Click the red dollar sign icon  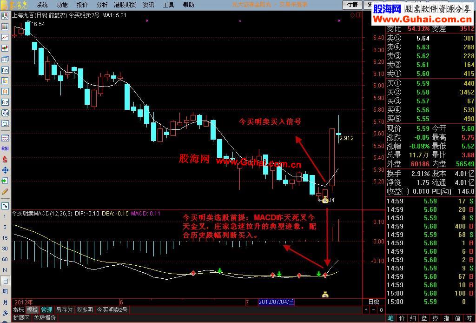click(5, 159)
